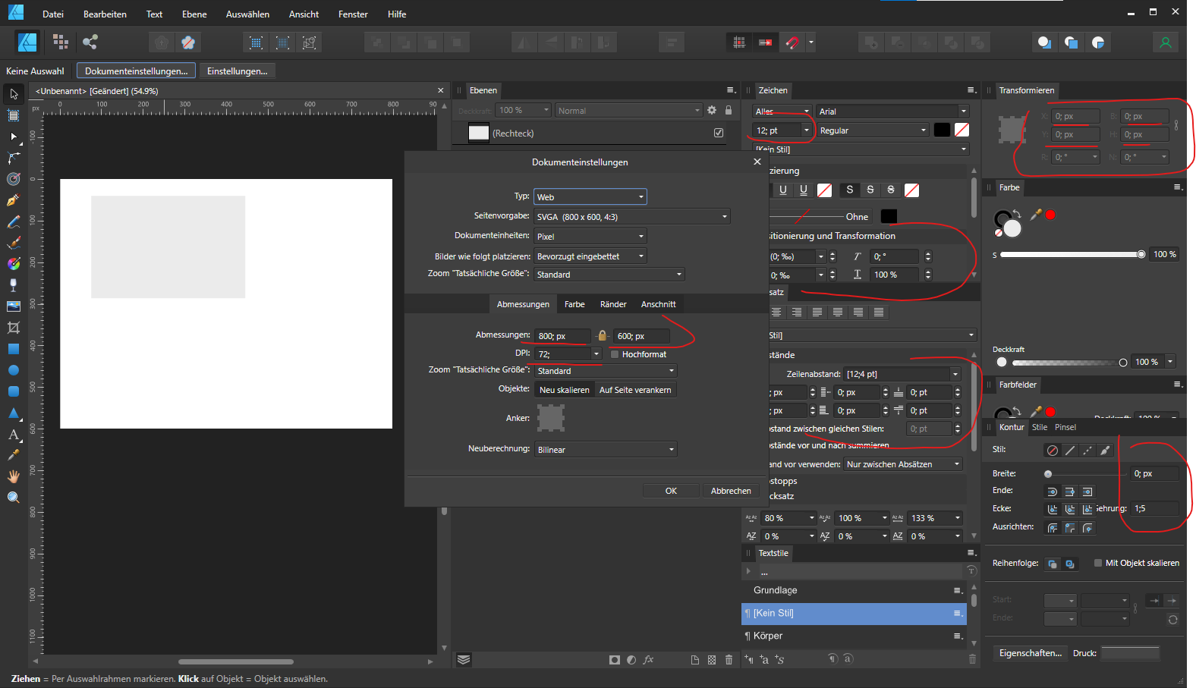The height and width of the screenshot is (688, 1196).
Task: Open the DPI value dropdown arrow
Action: point(596,353)
